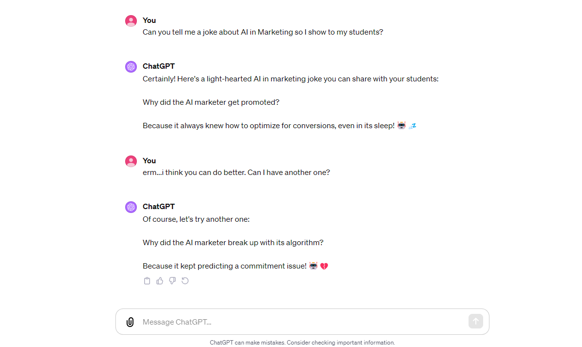Attach a file using the paperclip
582x347 pixels.
(129, 322)
